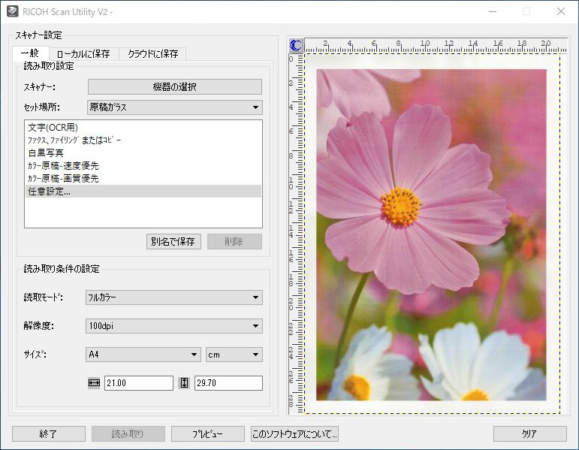Image resolution: width=579 pixels, height=450 pixels.
Task: Open the セット場所 dropdown showing 原稿ガラス
Action: click(x=174, y=107)
